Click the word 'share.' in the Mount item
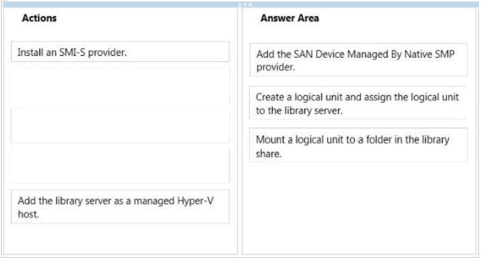Image resolution: width=481 pixels, height=258 pixels. click(x=269, y=154)
